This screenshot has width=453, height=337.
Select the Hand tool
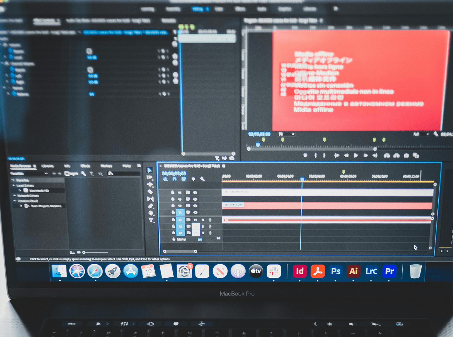[151, 213]
